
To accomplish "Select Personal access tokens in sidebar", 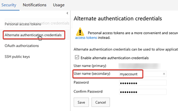I will (23, 24).
